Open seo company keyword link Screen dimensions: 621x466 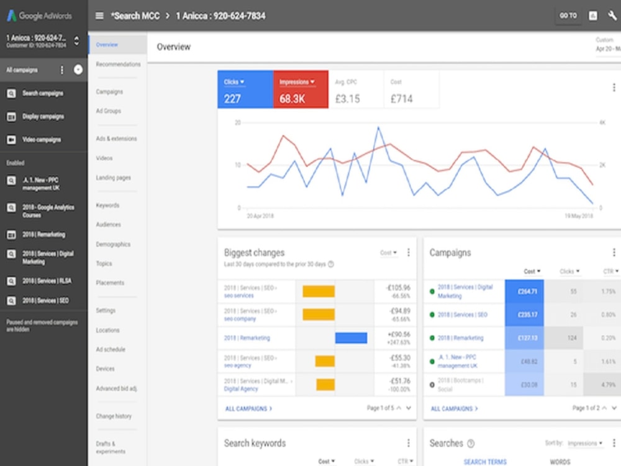(240, 319)
